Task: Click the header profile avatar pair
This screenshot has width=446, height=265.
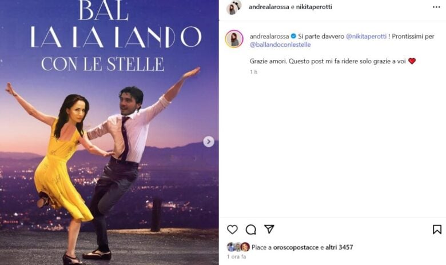Action: click(234, 7)
